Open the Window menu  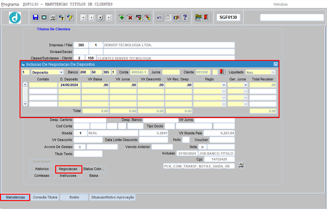click(280, 4)
